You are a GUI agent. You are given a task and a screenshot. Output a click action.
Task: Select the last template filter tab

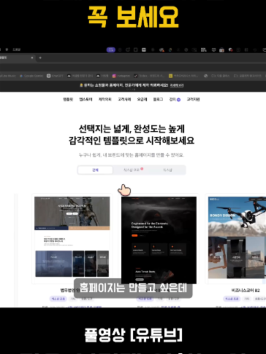[167, 170]
